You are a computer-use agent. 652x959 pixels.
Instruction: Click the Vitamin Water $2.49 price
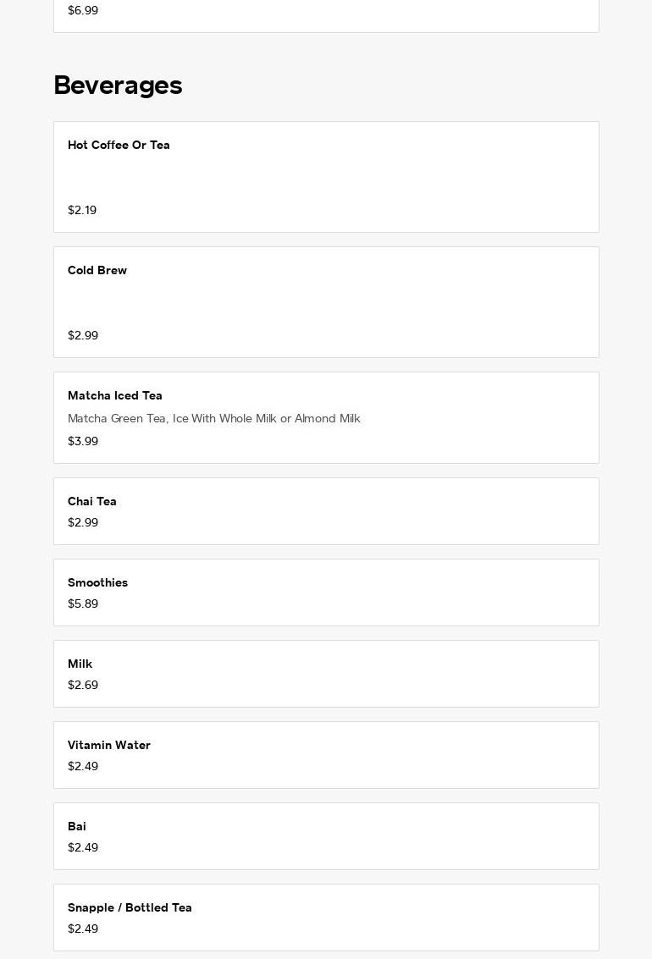[83, 767]
